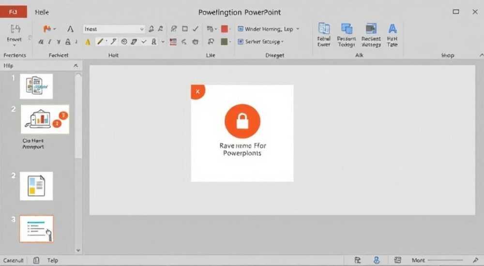484x266 pixels.
Task: Click the checkmark icon in top row
Action: 196,29
